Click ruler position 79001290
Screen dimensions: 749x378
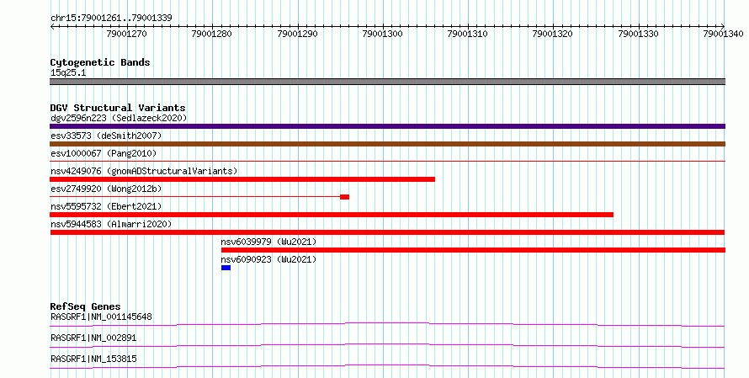pos(297,34)
